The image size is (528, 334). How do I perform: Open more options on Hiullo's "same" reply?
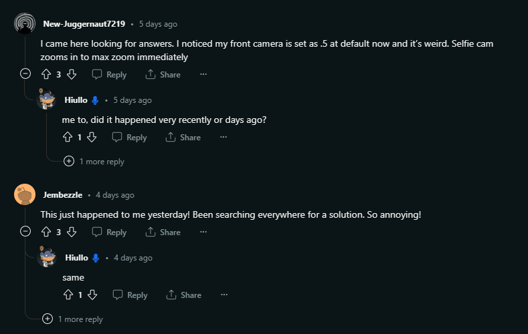coord(224,295)
